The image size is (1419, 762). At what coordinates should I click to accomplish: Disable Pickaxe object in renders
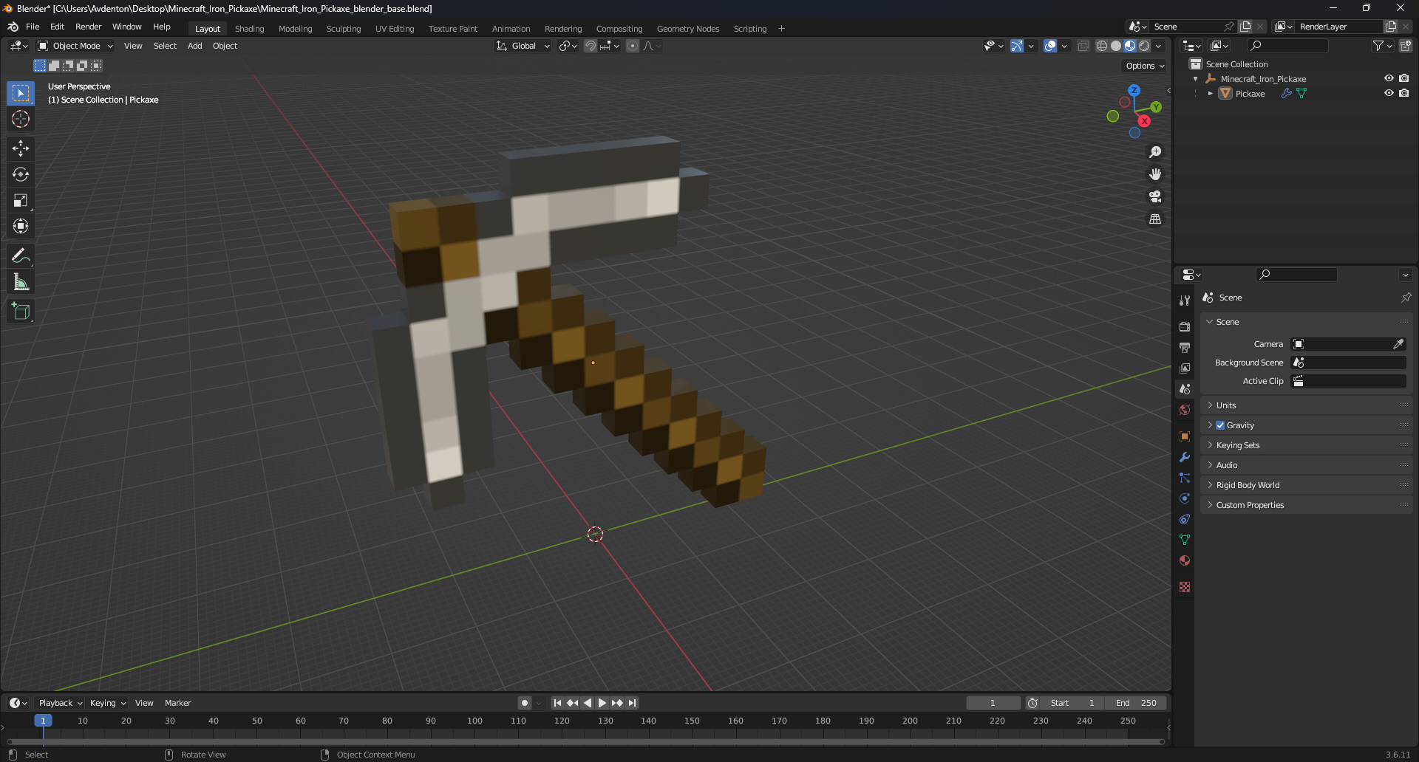pos(1403,93)
